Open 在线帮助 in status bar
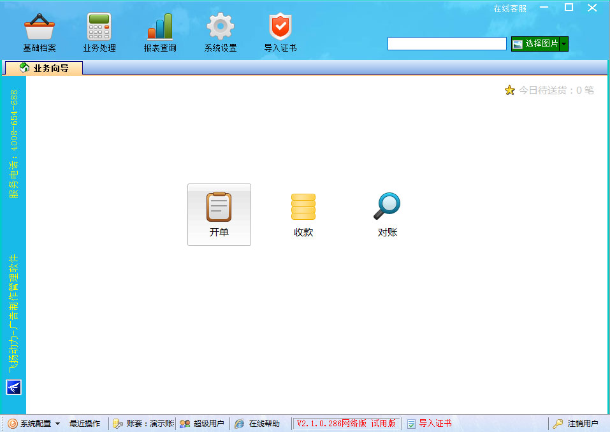This screenshot has width=610, height=432. pos(258,424)
